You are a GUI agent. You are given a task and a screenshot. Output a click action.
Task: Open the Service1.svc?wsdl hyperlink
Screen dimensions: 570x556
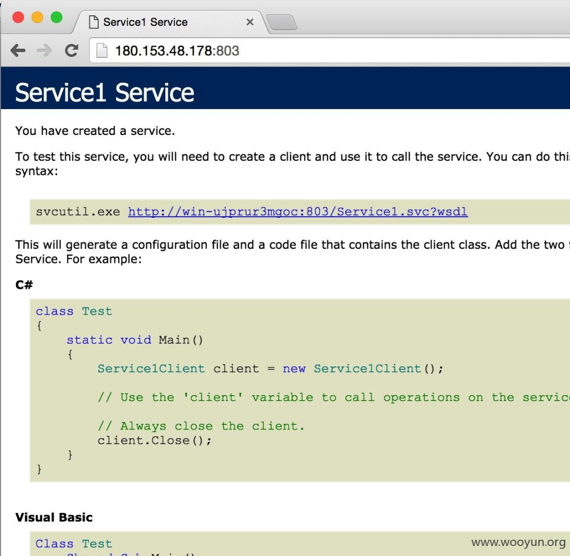click(298, 211)
